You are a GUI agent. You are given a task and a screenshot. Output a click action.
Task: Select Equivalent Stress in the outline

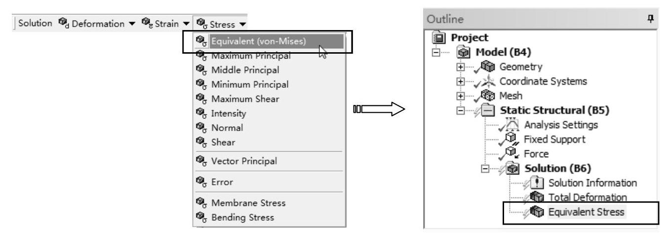tap(586, 212)
